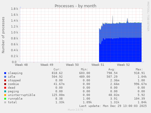Click runnable maximum value 104.39
Image resolution: width=151 pixels, height=113 pixels.
(139, 99)
